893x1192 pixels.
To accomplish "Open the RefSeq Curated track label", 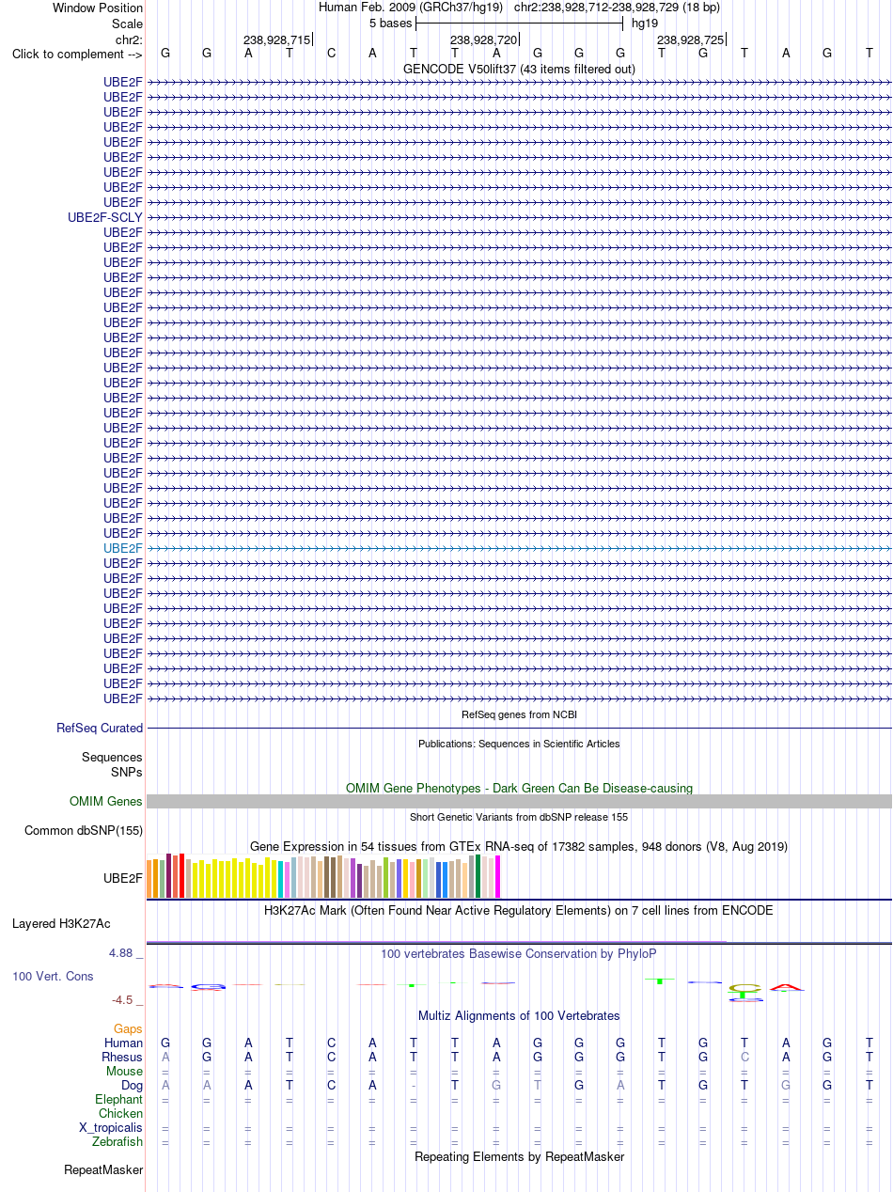I will click(x=100, y=728).
